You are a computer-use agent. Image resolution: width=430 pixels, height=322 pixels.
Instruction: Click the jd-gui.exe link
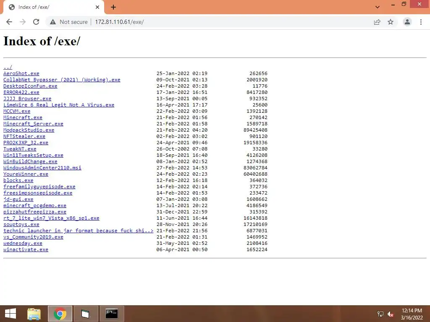pos(18,199)
